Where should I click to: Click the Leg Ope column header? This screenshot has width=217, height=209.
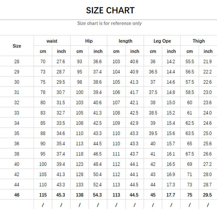(162, 41)
